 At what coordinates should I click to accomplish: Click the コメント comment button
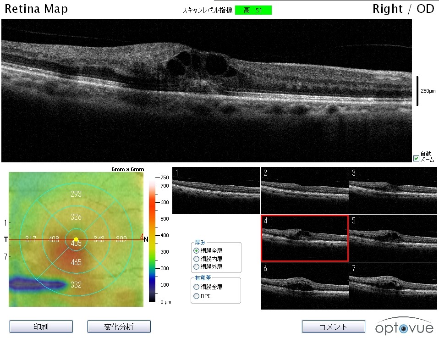(x=333, y=327)
